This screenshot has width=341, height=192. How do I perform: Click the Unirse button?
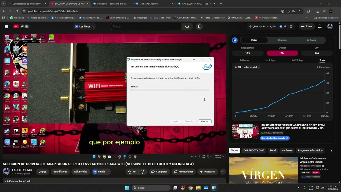click(x=43, y=172)
